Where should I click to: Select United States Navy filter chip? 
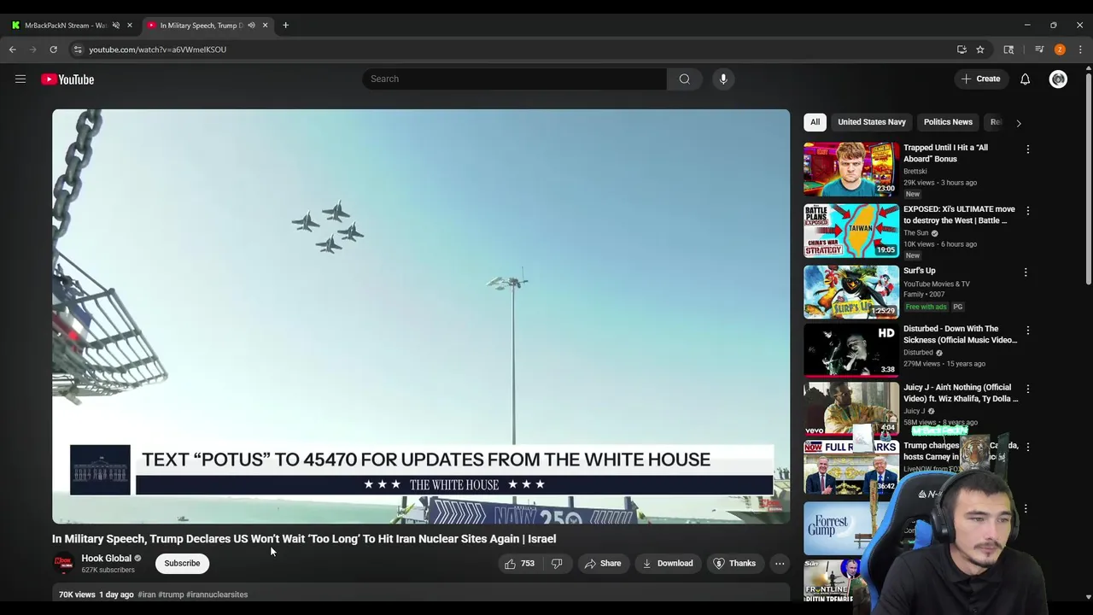(871, 122)
